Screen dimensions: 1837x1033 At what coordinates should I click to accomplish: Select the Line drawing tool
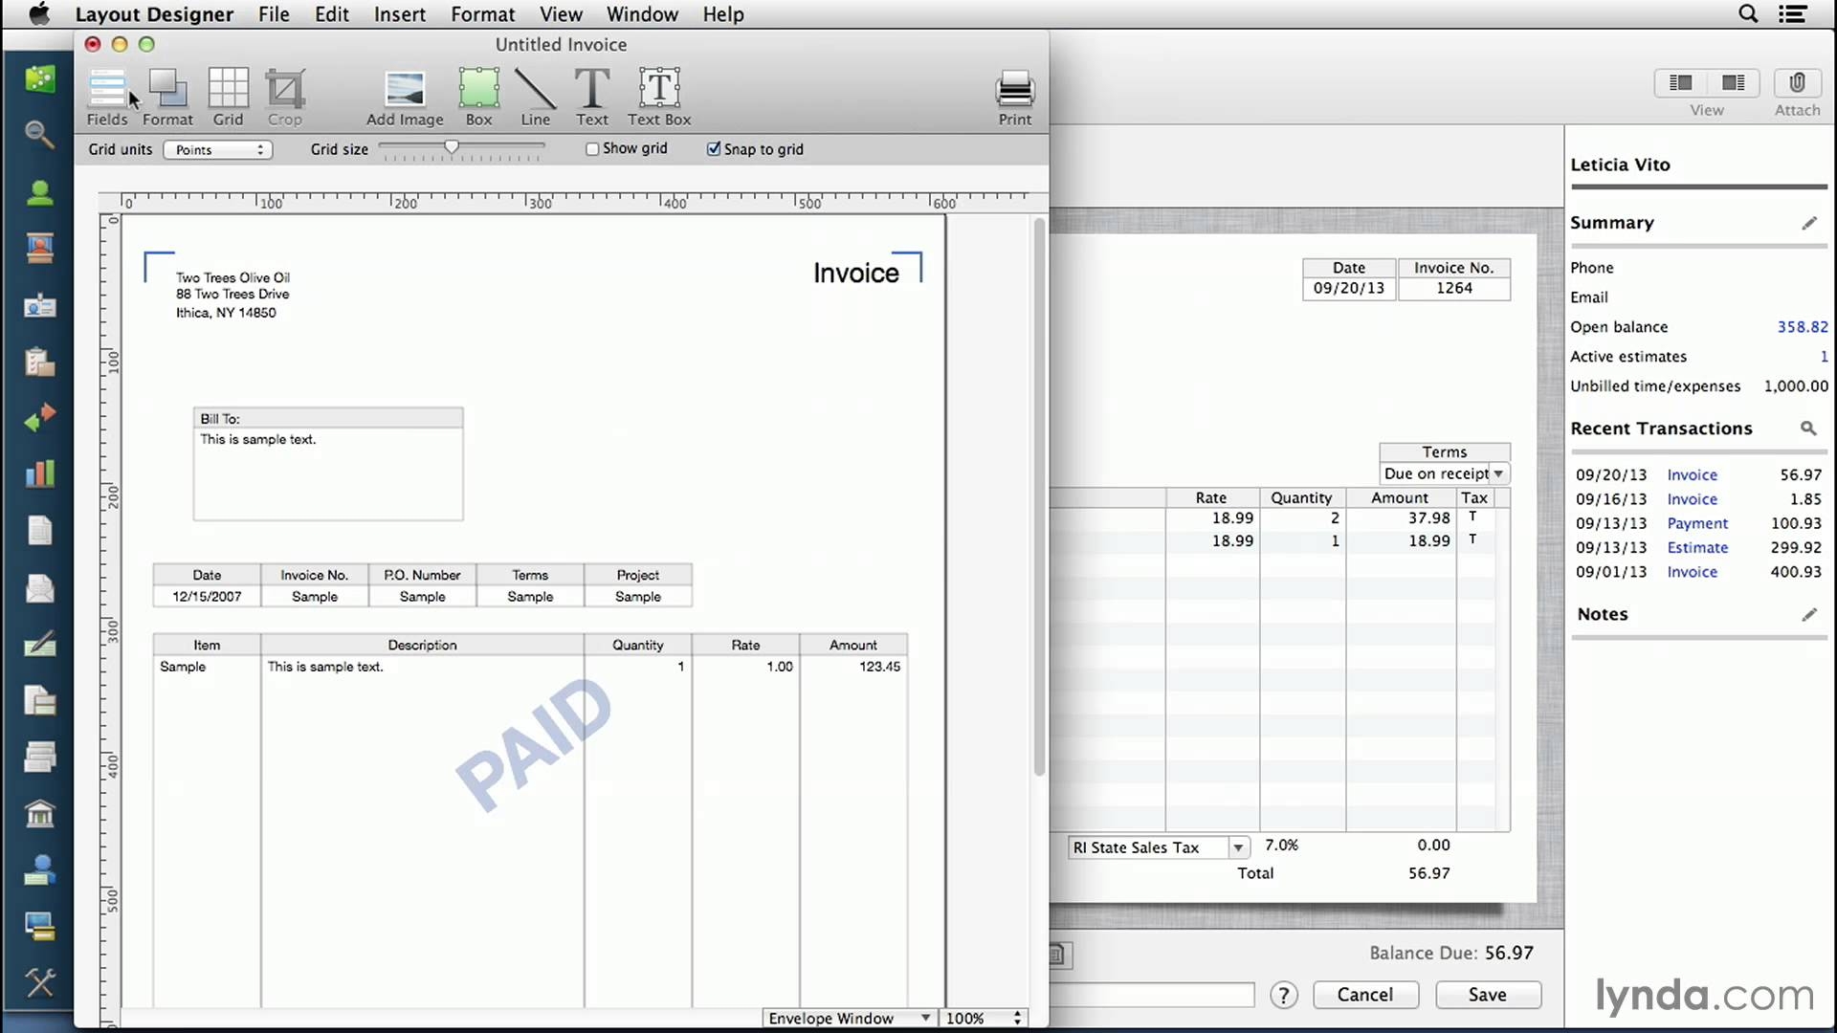pyautogui.click(x=534, y=95)
